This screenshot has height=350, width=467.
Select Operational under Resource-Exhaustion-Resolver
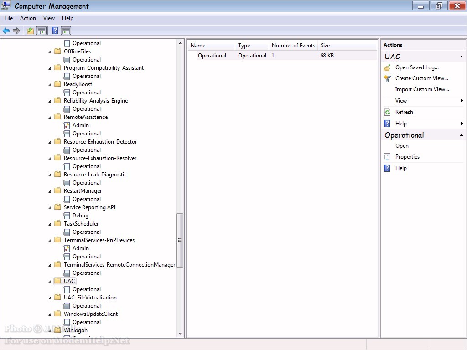[87, 166]
